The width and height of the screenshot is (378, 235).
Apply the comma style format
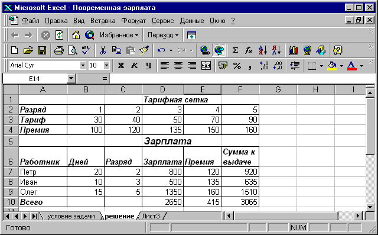[250, 67]
